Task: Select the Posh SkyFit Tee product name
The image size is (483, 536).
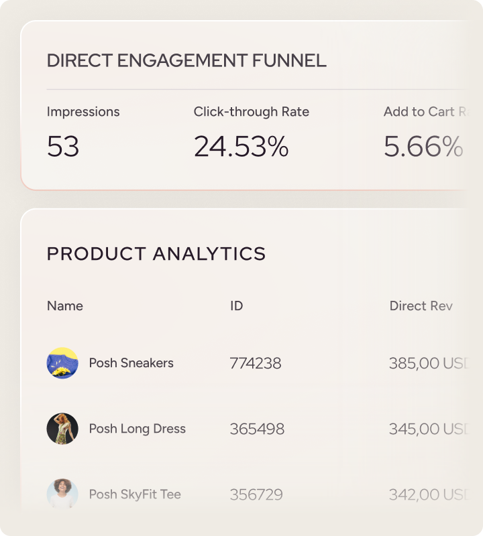Action: click(135, 494)
